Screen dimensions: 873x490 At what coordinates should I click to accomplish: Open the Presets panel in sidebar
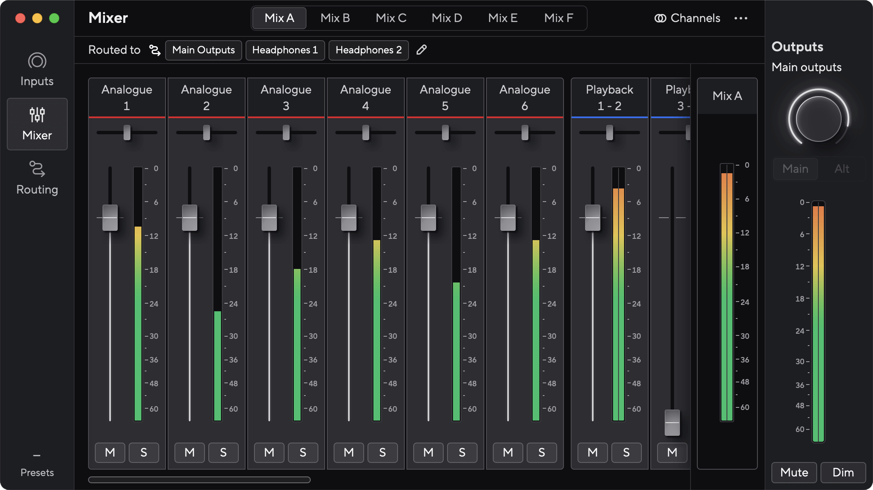[x=37, y=465]
